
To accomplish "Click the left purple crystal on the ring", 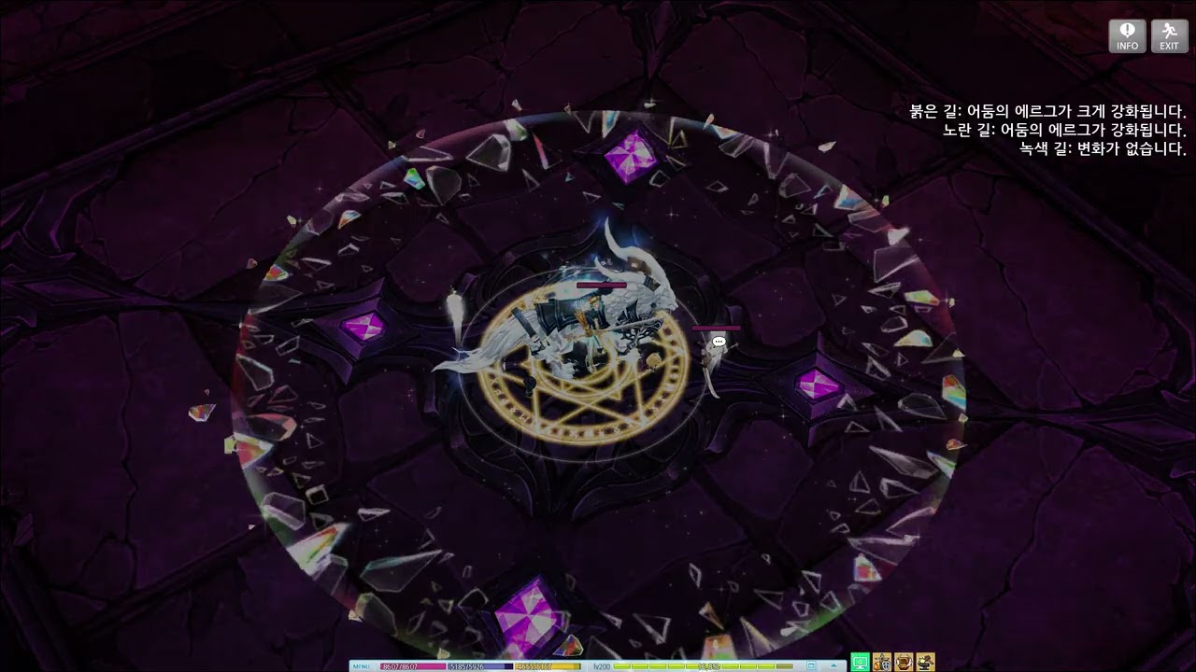I will click(x=363, y=327).
